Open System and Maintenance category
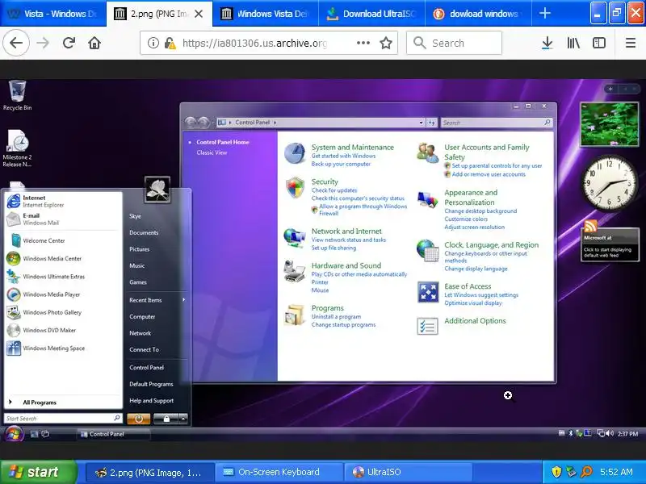 tap(352, 147)
